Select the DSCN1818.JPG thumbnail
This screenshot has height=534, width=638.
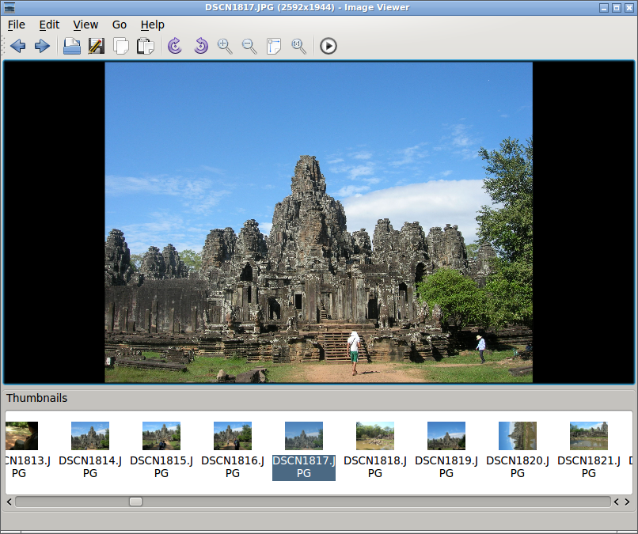point(374,450)
